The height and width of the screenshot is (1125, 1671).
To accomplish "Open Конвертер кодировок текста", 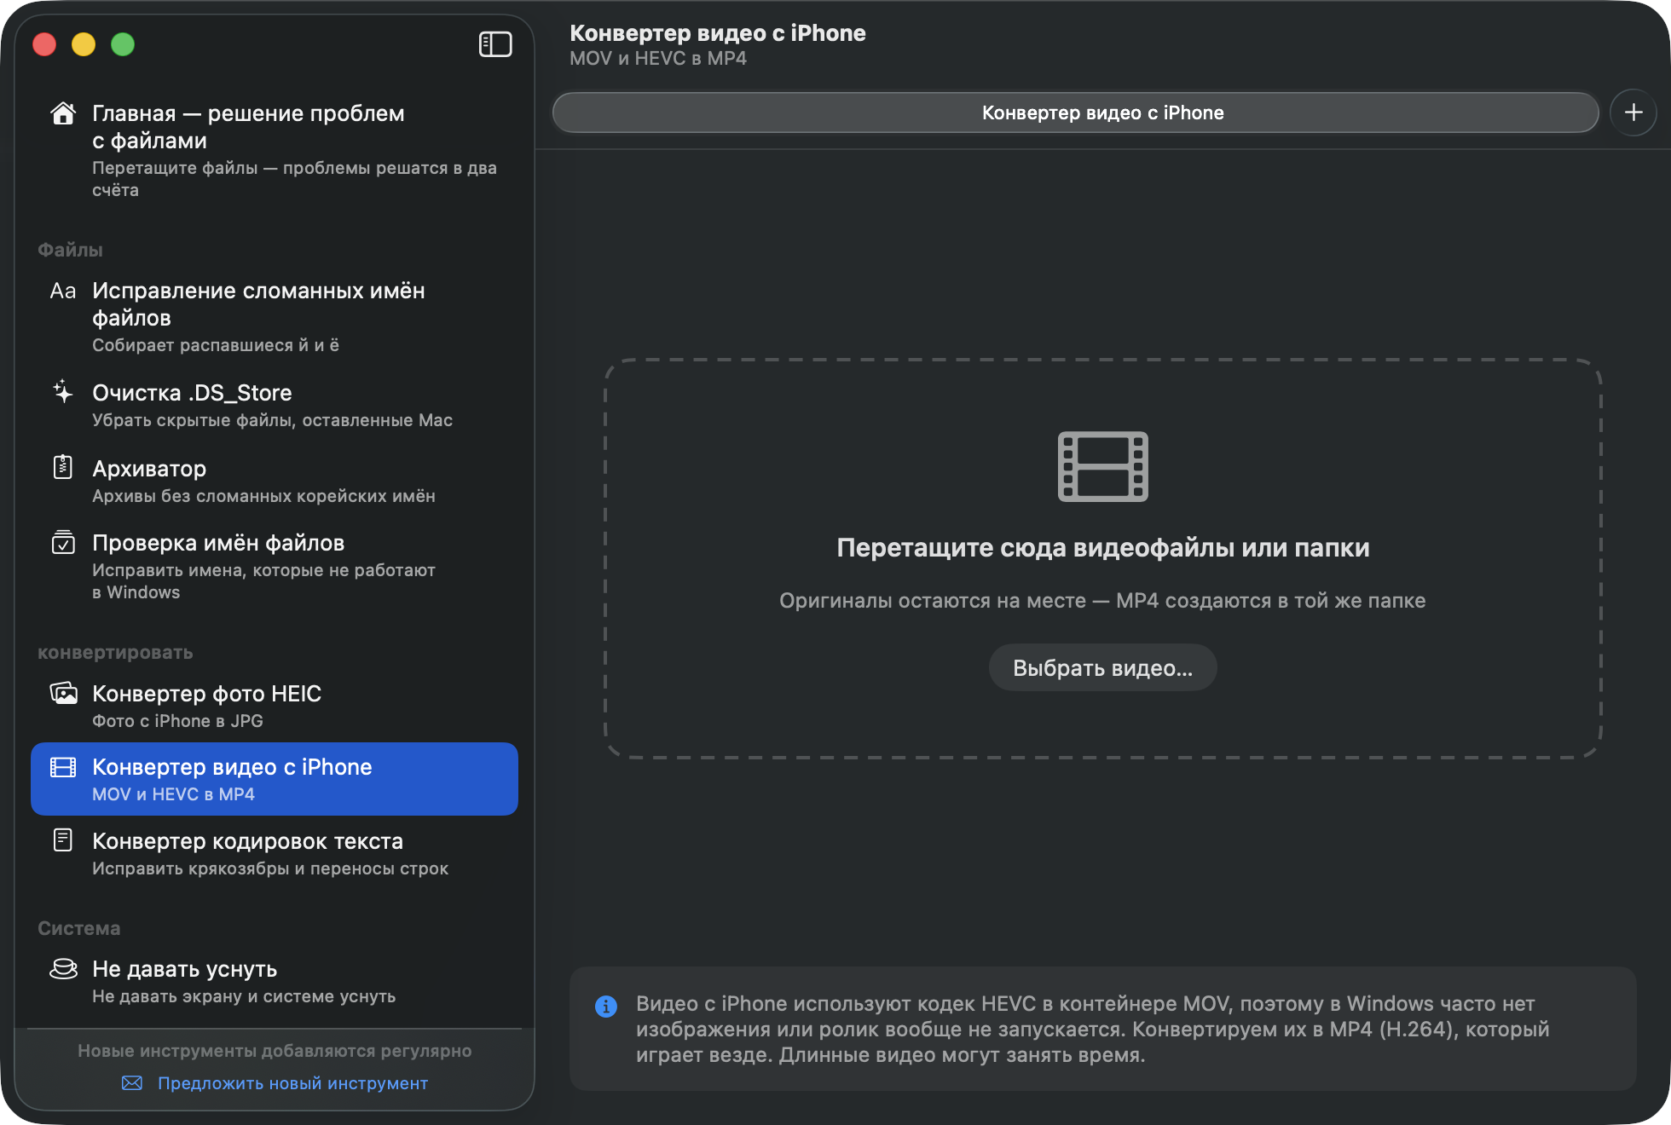I will 275,854.
